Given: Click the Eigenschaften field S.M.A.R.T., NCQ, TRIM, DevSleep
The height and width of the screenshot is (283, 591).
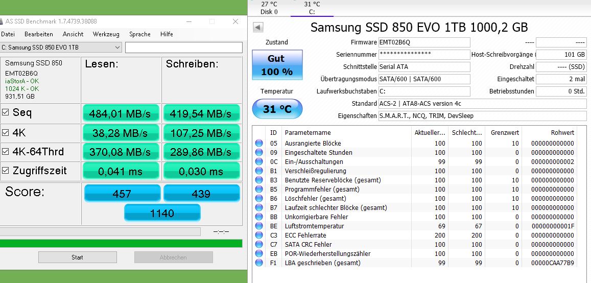Looking at the screenshot, I should (482, 115).
